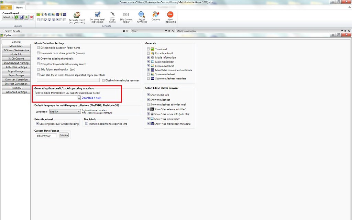Open the Telnet/SSH tab
352x220 pixels.
(x=16, y=88)
